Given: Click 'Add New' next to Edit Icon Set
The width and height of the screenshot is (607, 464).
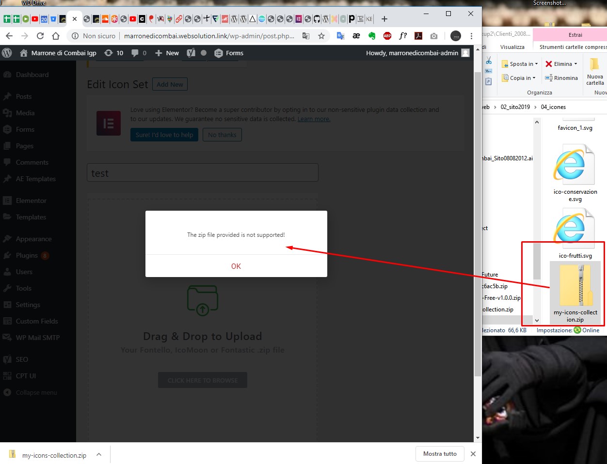Looking at the screenshot, I should (x=170, y=84).
